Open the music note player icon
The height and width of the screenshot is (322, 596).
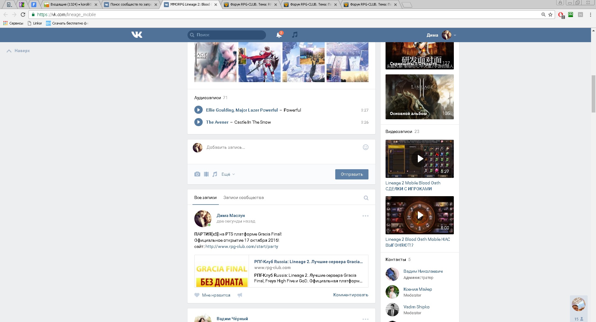[x=295, y=35]
